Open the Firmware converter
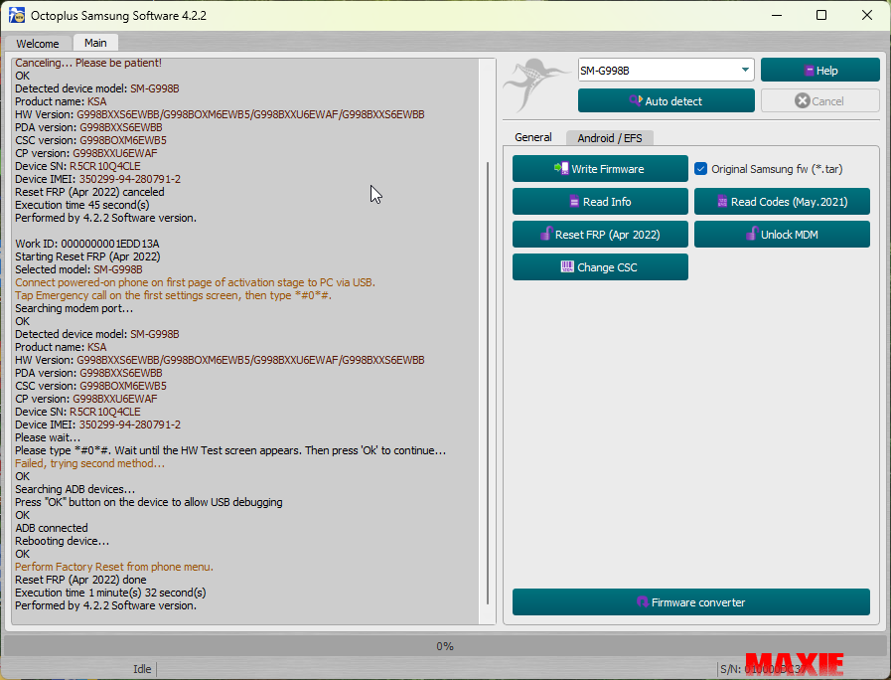Screen dimensions: 891x680 pyautogui.click(x=691, y=602)
